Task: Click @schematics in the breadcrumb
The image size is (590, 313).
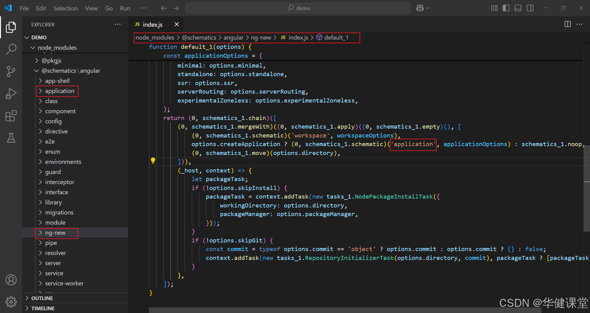Action: 199,37
